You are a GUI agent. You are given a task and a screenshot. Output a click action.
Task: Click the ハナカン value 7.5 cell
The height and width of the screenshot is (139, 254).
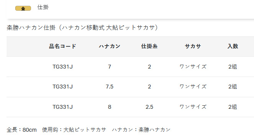point(110,87)
